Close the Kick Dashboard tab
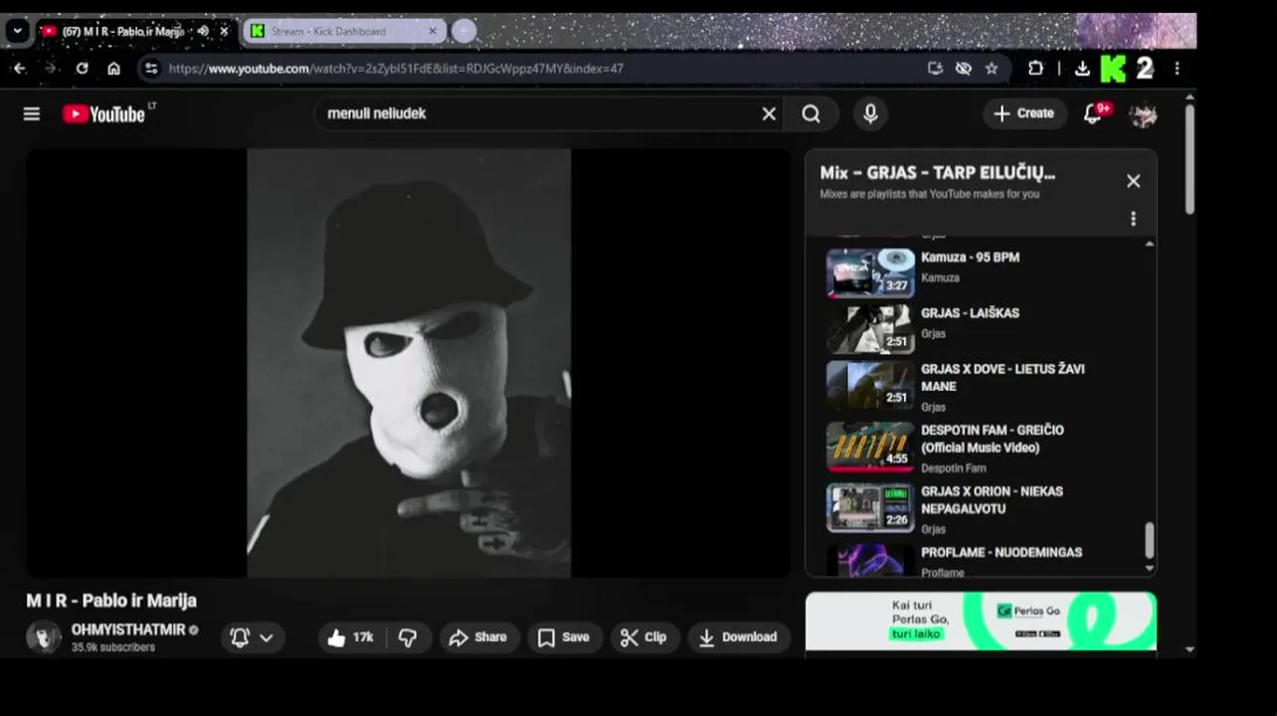Screen dimensions: 1277x716 pos(433,31)
